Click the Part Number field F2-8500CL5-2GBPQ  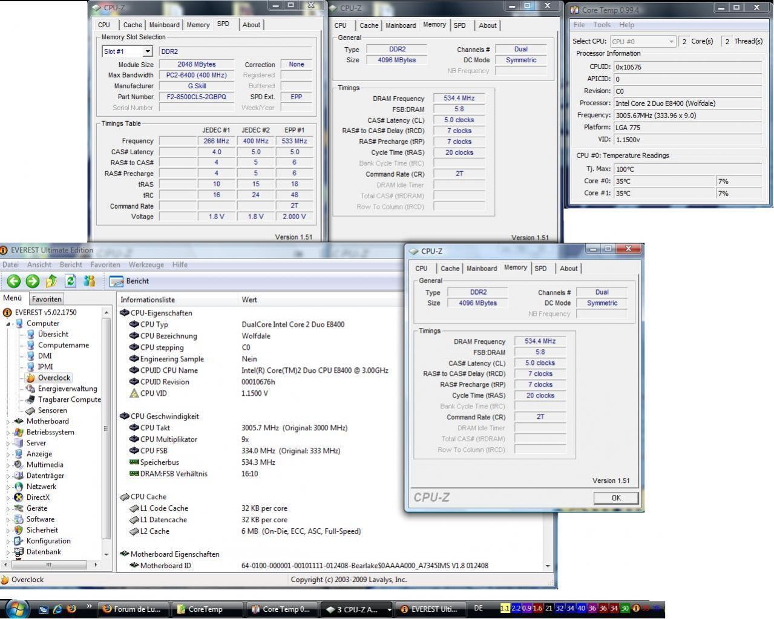tap(196, 97)
